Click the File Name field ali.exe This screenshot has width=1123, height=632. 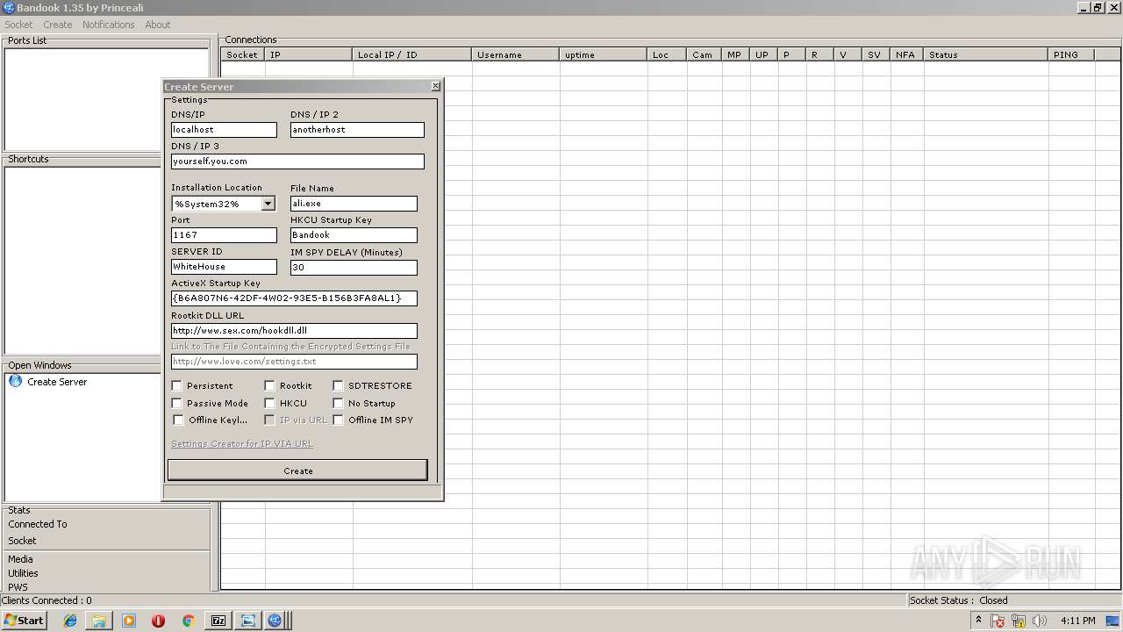pos(354,204)
